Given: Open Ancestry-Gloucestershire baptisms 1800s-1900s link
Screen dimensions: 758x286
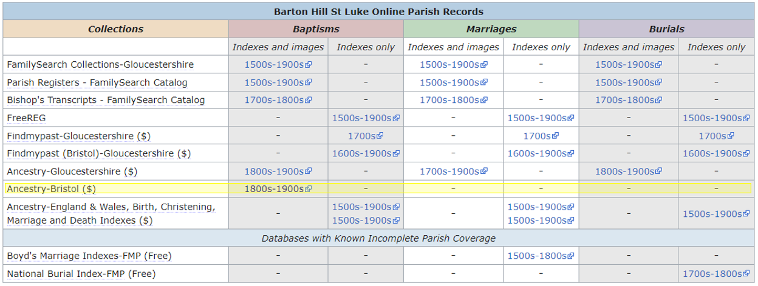Looking at the screenshot, I should pos(278,171).
